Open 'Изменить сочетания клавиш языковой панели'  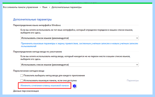(45, 85)
